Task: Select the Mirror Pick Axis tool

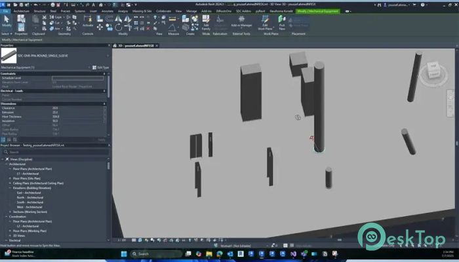Action: pos(119,19)
